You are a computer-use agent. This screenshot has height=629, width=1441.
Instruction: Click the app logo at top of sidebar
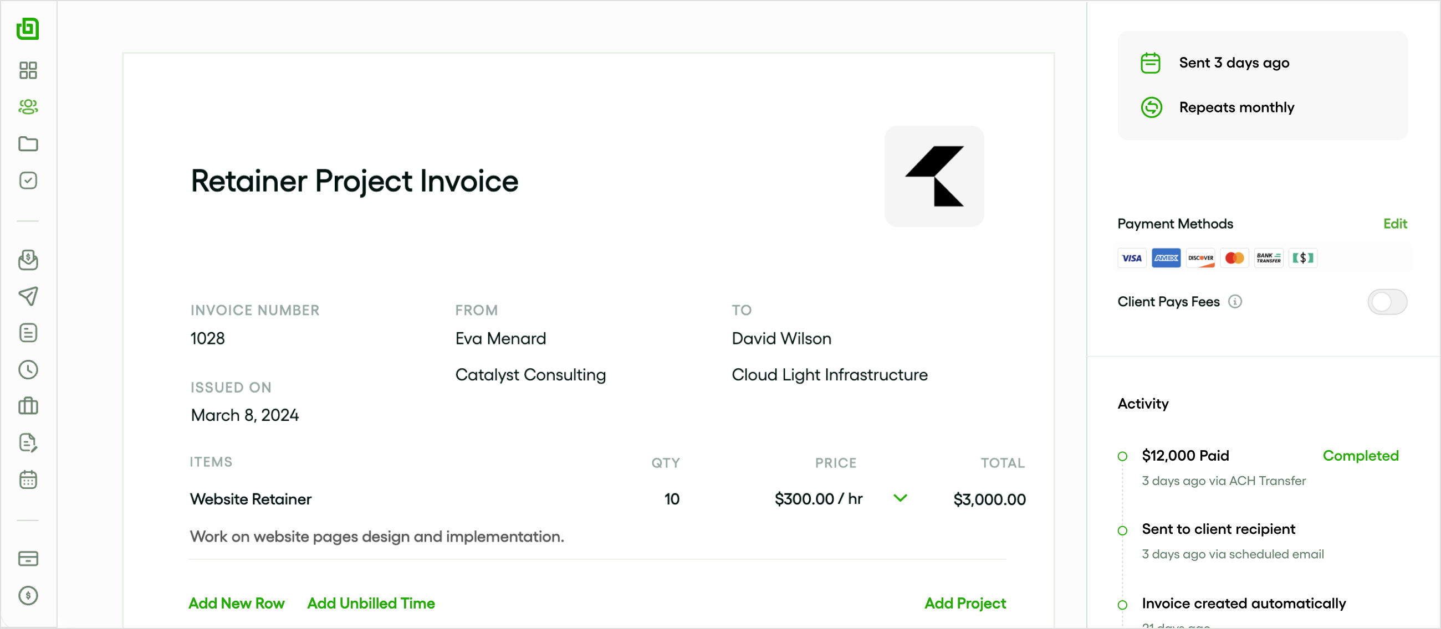tap(28, 29)
